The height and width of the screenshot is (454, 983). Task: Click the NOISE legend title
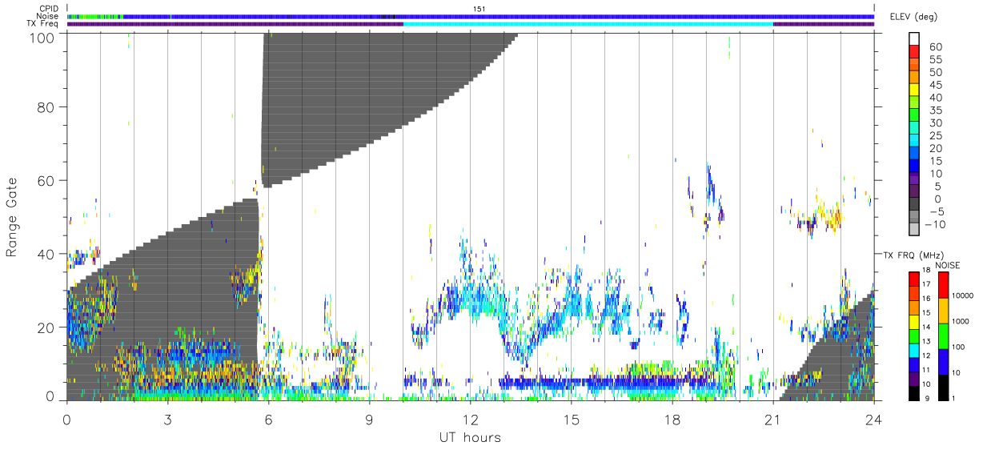949,264
